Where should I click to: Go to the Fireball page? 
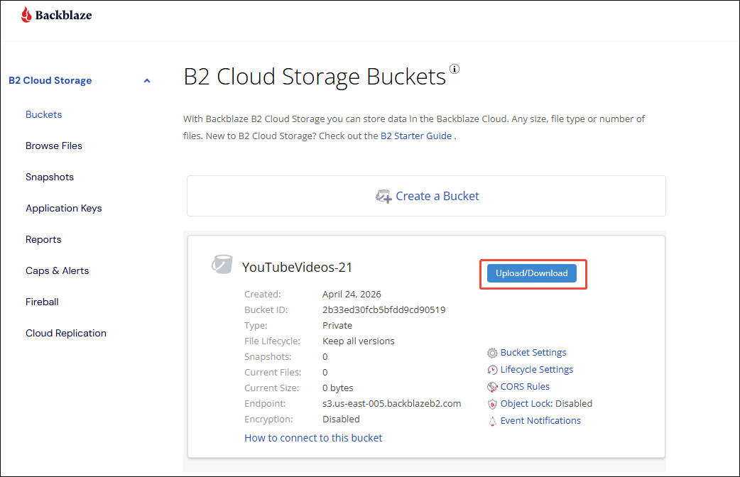point(42,302)
